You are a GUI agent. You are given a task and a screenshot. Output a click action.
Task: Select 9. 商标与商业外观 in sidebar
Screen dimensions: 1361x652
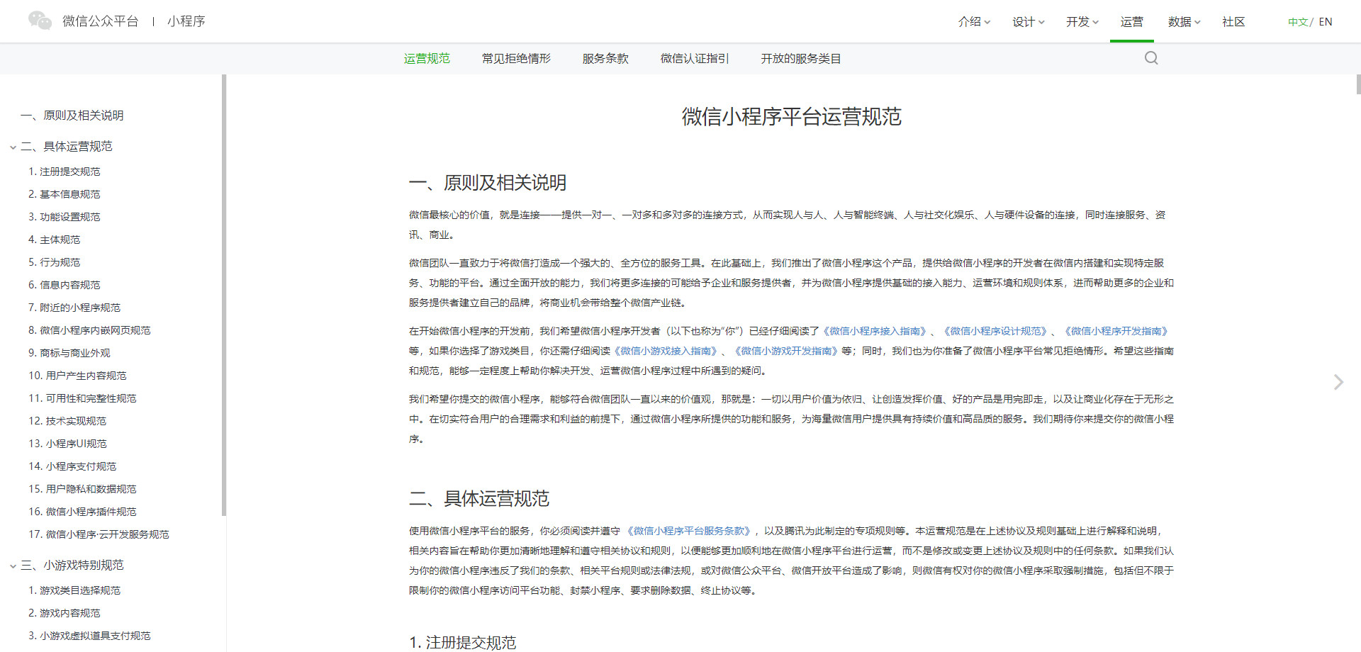[x=69, y=353]
